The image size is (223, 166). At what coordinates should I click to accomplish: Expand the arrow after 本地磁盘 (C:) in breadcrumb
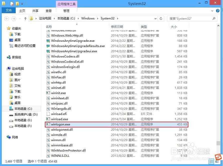(78, 18)
